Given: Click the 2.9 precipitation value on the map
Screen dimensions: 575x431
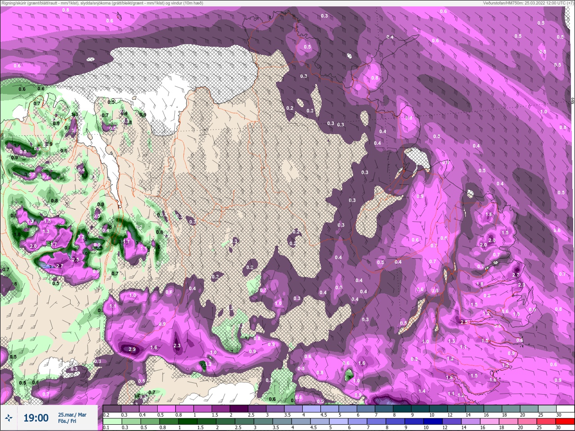Looking at the screenshot, I should point(132,349).
